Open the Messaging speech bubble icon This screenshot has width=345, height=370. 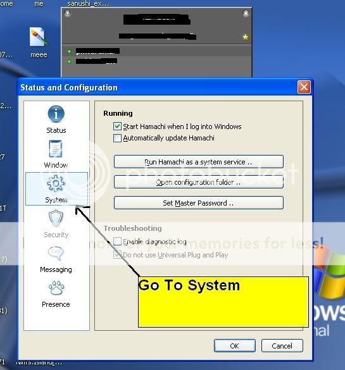coord(56,253)
